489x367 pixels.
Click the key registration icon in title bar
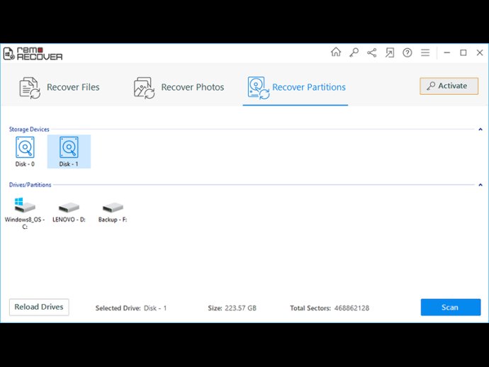354,52
